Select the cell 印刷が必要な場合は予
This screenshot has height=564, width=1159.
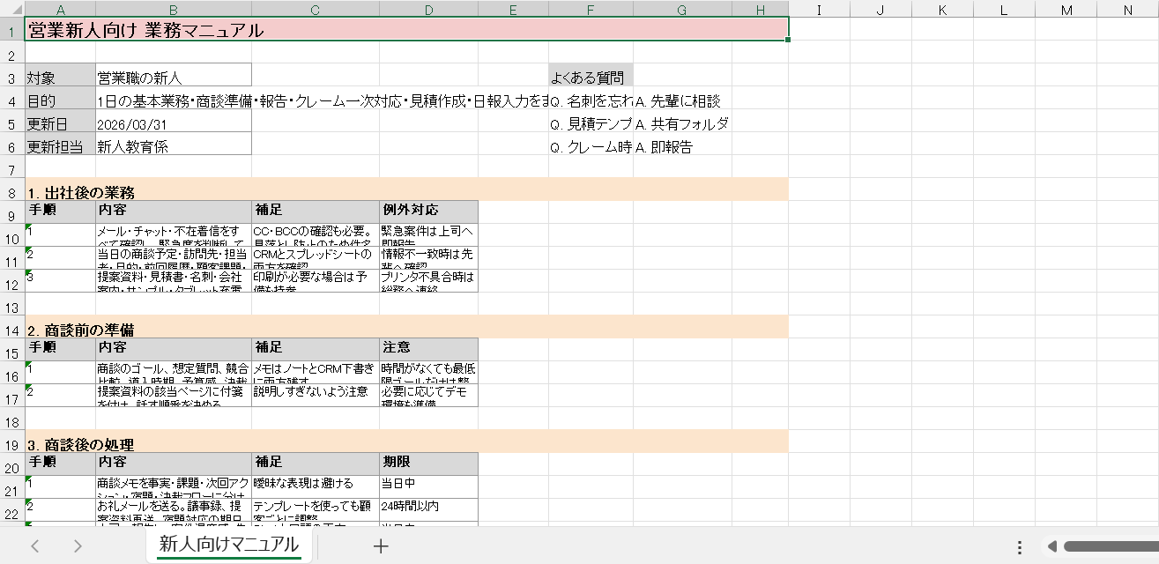pyautogui.click(x=315, y=281)
